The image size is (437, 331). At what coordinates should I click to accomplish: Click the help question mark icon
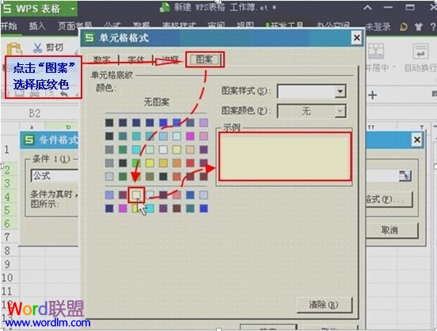[433, 27]
